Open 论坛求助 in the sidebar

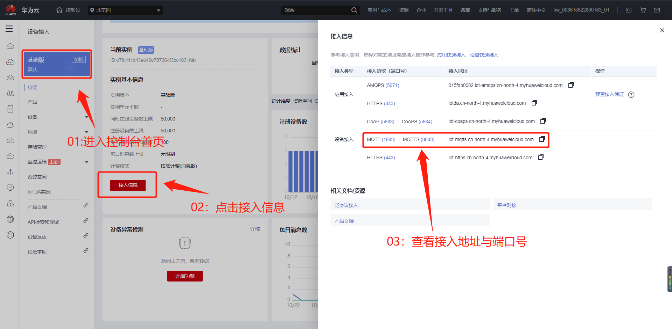pyautogui.click(x=37, y=252)
